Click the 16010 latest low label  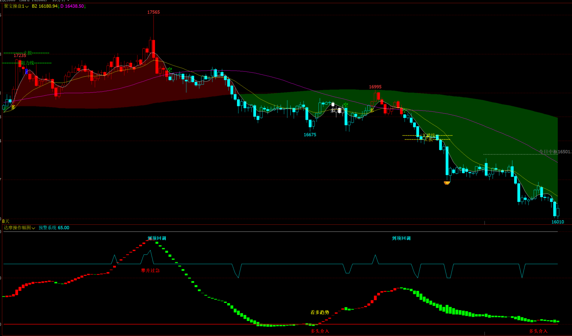[557, 222]
